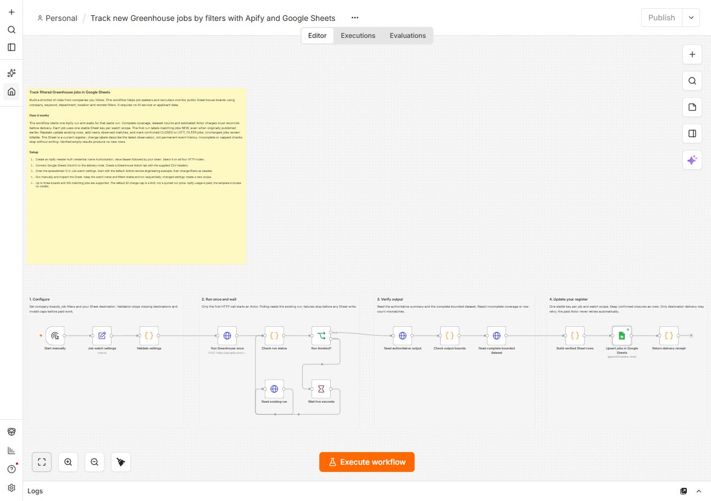Open the Publish dropdown arrow
The height and width of the screenshot is (501, 711).
[x=691, y=18]
